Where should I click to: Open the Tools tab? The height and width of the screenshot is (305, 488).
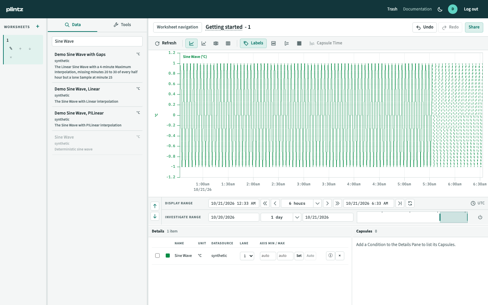pos(122,25)
